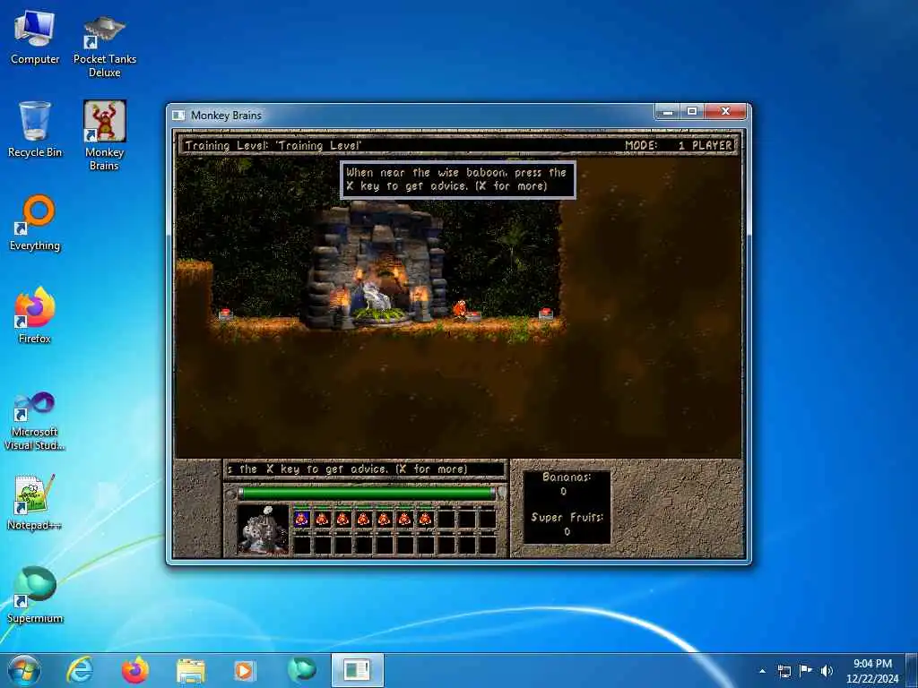The image size is (918, 688).
Task: Maximize the Monkey Brains window
Action: (x=692, y=111)
